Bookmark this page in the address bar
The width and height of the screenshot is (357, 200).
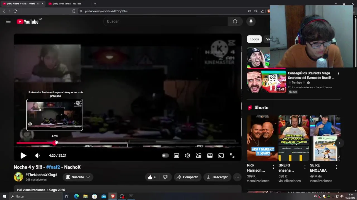[x=74, y=11]
